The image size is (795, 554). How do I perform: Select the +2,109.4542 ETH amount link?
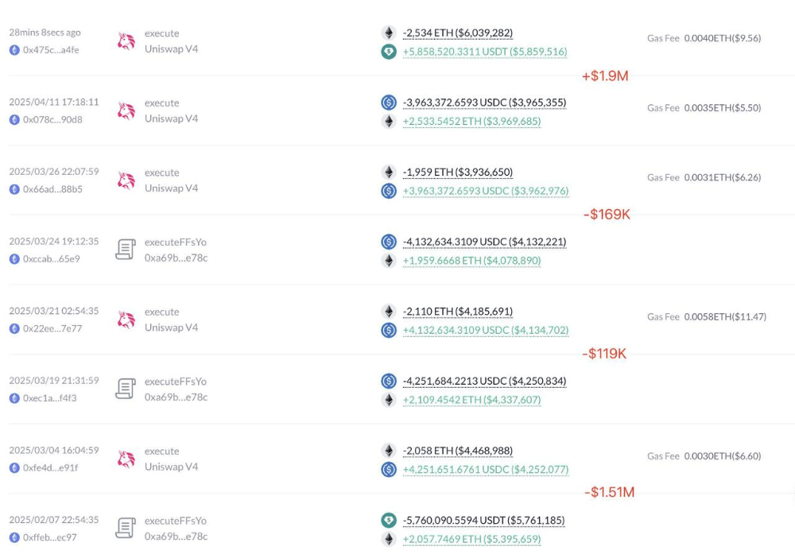coord(471,400)
